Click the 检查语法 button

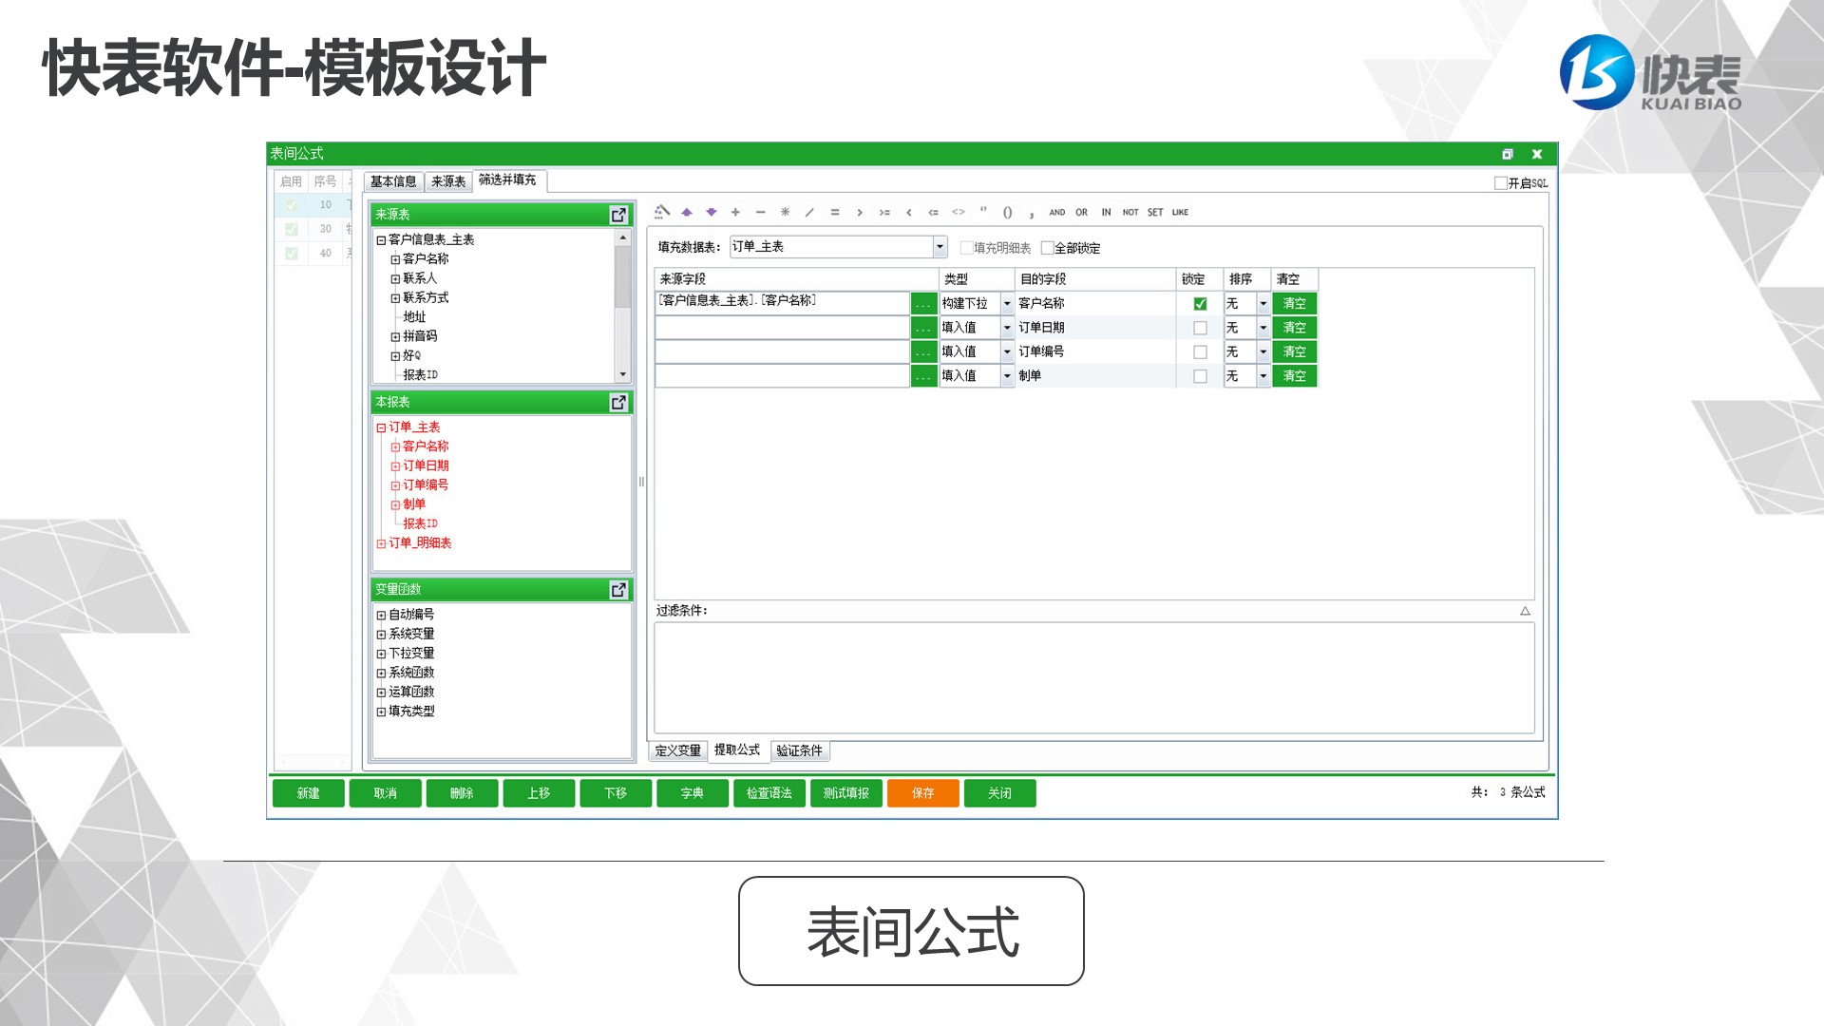769,793
